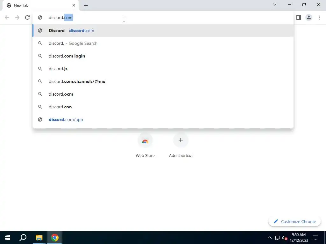This screenshot has height=244, width=326.
Task: Click the search icon beside discord.js
Action: (x=40, y=69)
